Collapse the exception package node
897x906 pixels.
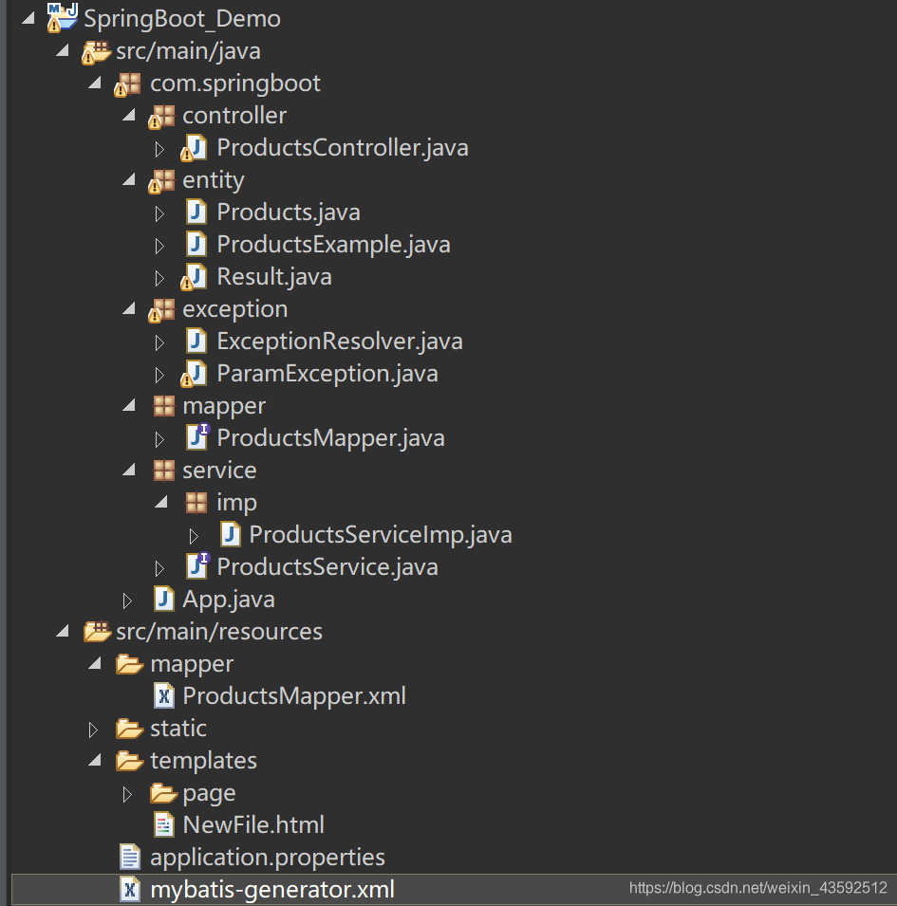coord(129,309)
